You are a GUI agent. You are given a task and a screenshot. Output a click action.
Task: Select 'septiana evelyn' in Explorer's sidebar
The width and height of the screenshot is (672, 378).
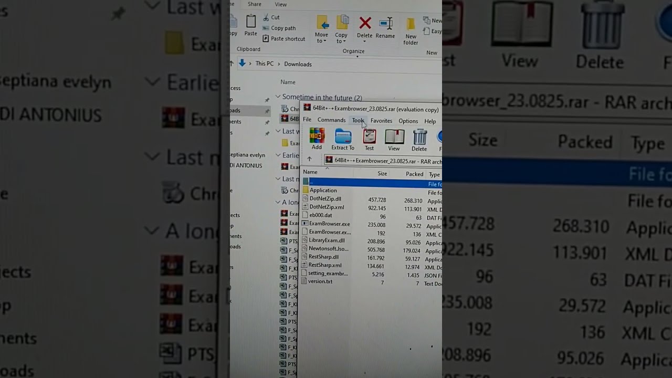click(x=247, y=155)
